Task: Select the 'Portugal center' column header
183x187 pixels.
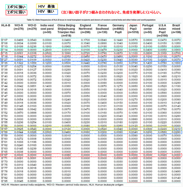Action: tap(148, 29)
